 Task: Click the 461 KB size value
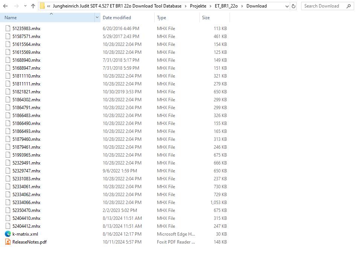coord(220,36)
